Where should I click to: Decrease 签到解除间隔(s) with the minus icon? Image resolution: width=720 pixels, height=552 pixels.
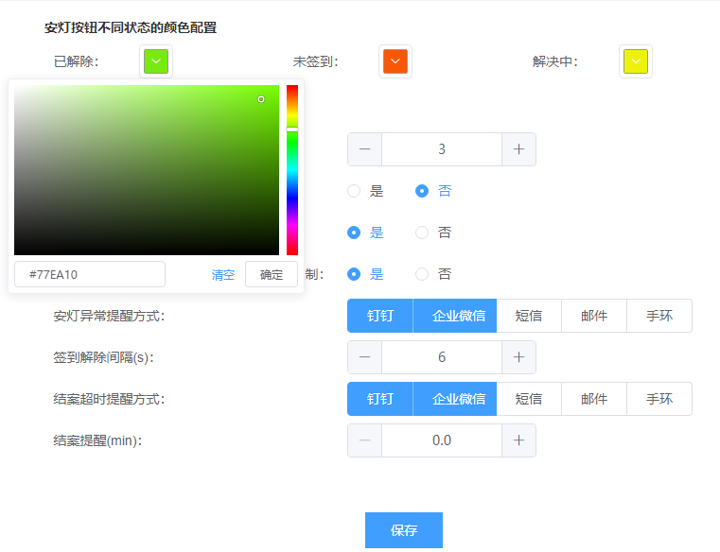coord(365,357)
